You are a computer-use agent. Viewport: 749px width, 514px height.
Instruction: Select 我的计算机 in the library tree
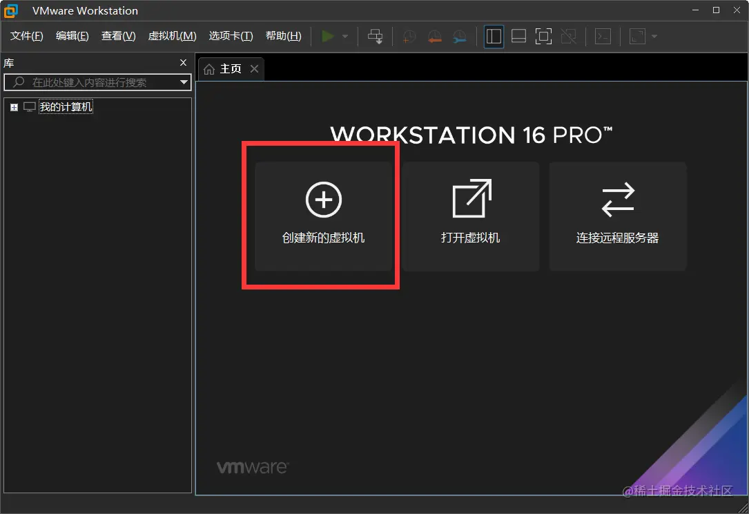pyautogui.click(x=66, y=107)
